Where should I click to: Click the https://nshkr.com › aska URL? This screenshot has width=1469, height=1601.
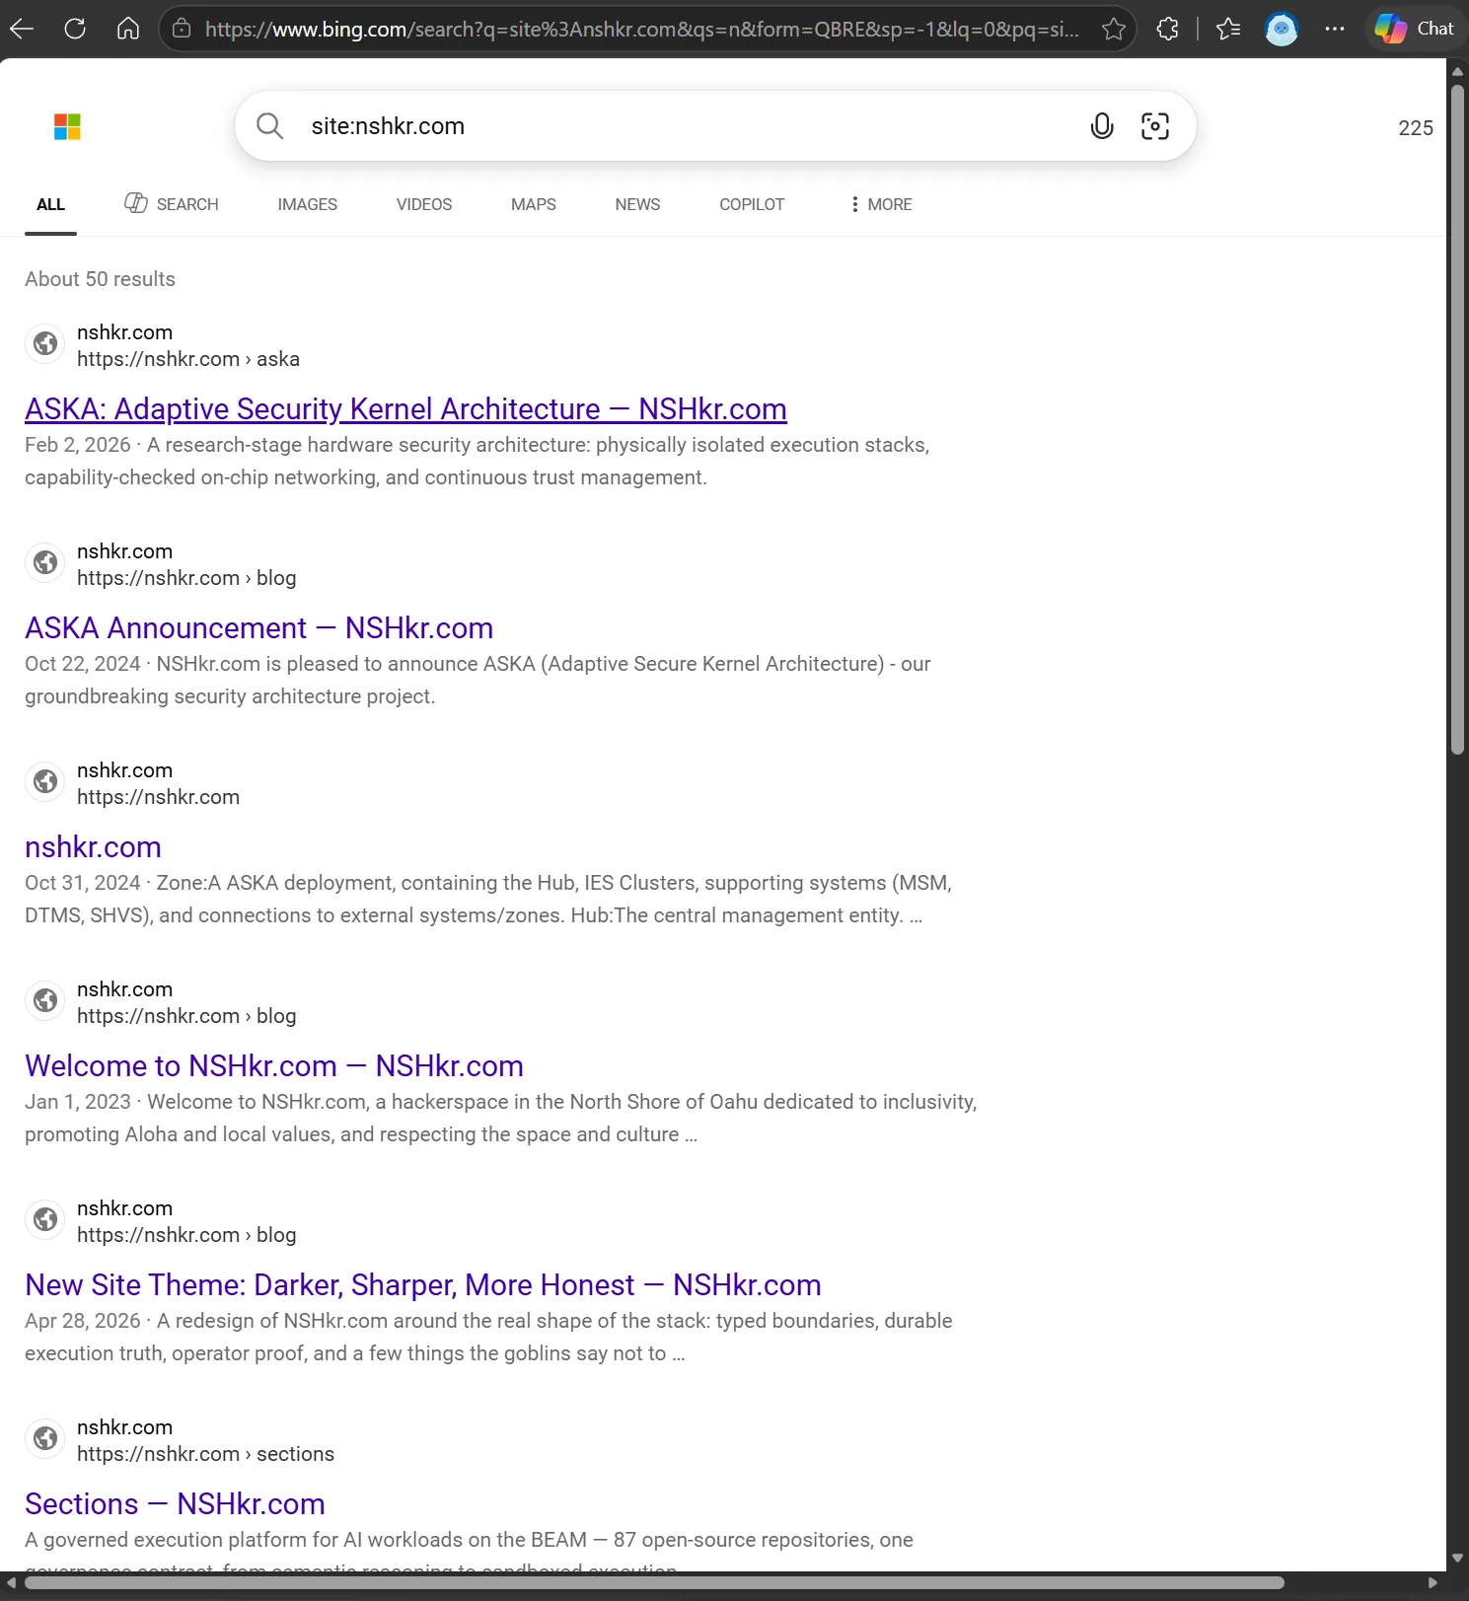click(188, 359)
